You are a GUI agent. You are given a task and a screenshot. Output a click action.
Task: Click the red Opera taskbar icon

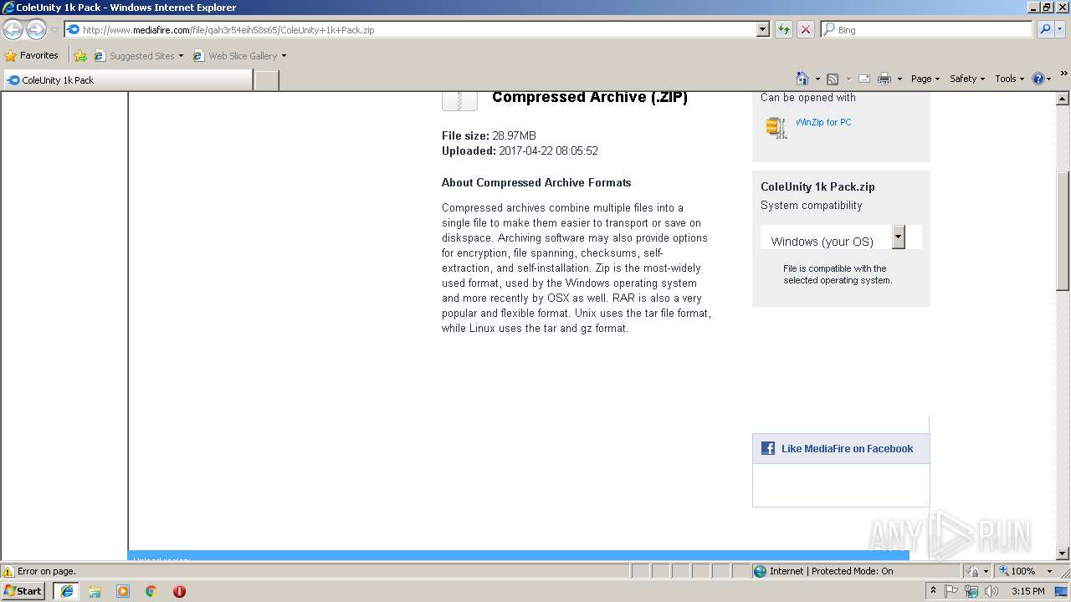click(x=179, y=591)
